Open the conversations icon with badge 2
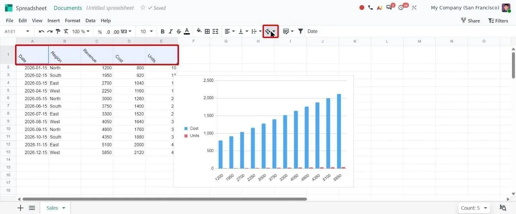Viewport: 516px width, 214px height. [390, 7]
